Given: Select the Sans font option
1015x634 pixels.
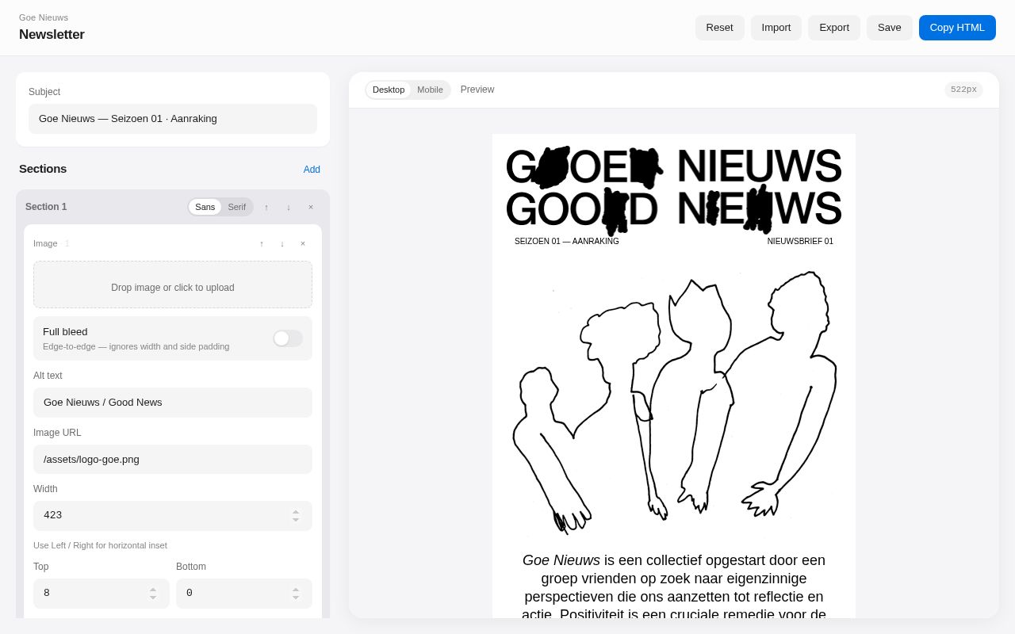Looking at the screenshot, I should point(205,207).
